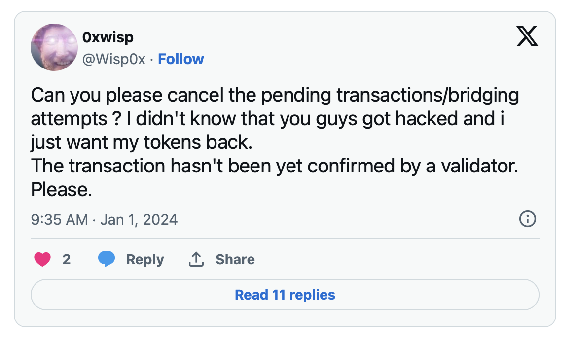Click the Jan 1, 2024 date
Screen dimensions: 576x339
[139, 219]
